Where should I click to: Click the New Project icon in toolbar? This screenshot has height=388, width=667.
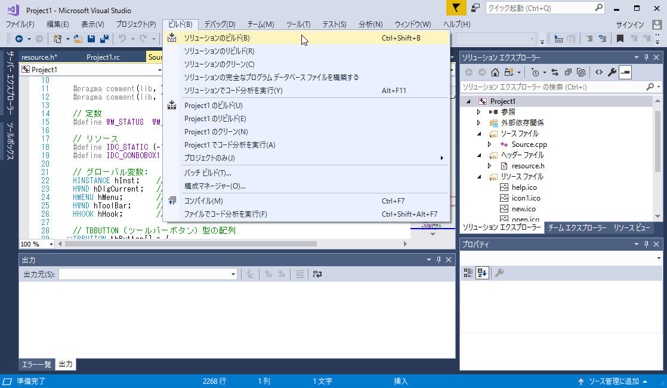coord(57,39)
